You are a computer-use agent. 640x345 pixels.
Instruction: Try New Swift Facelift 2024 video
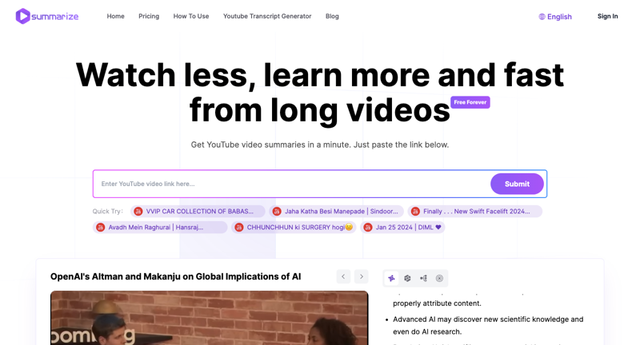click(x=474, y=212)
